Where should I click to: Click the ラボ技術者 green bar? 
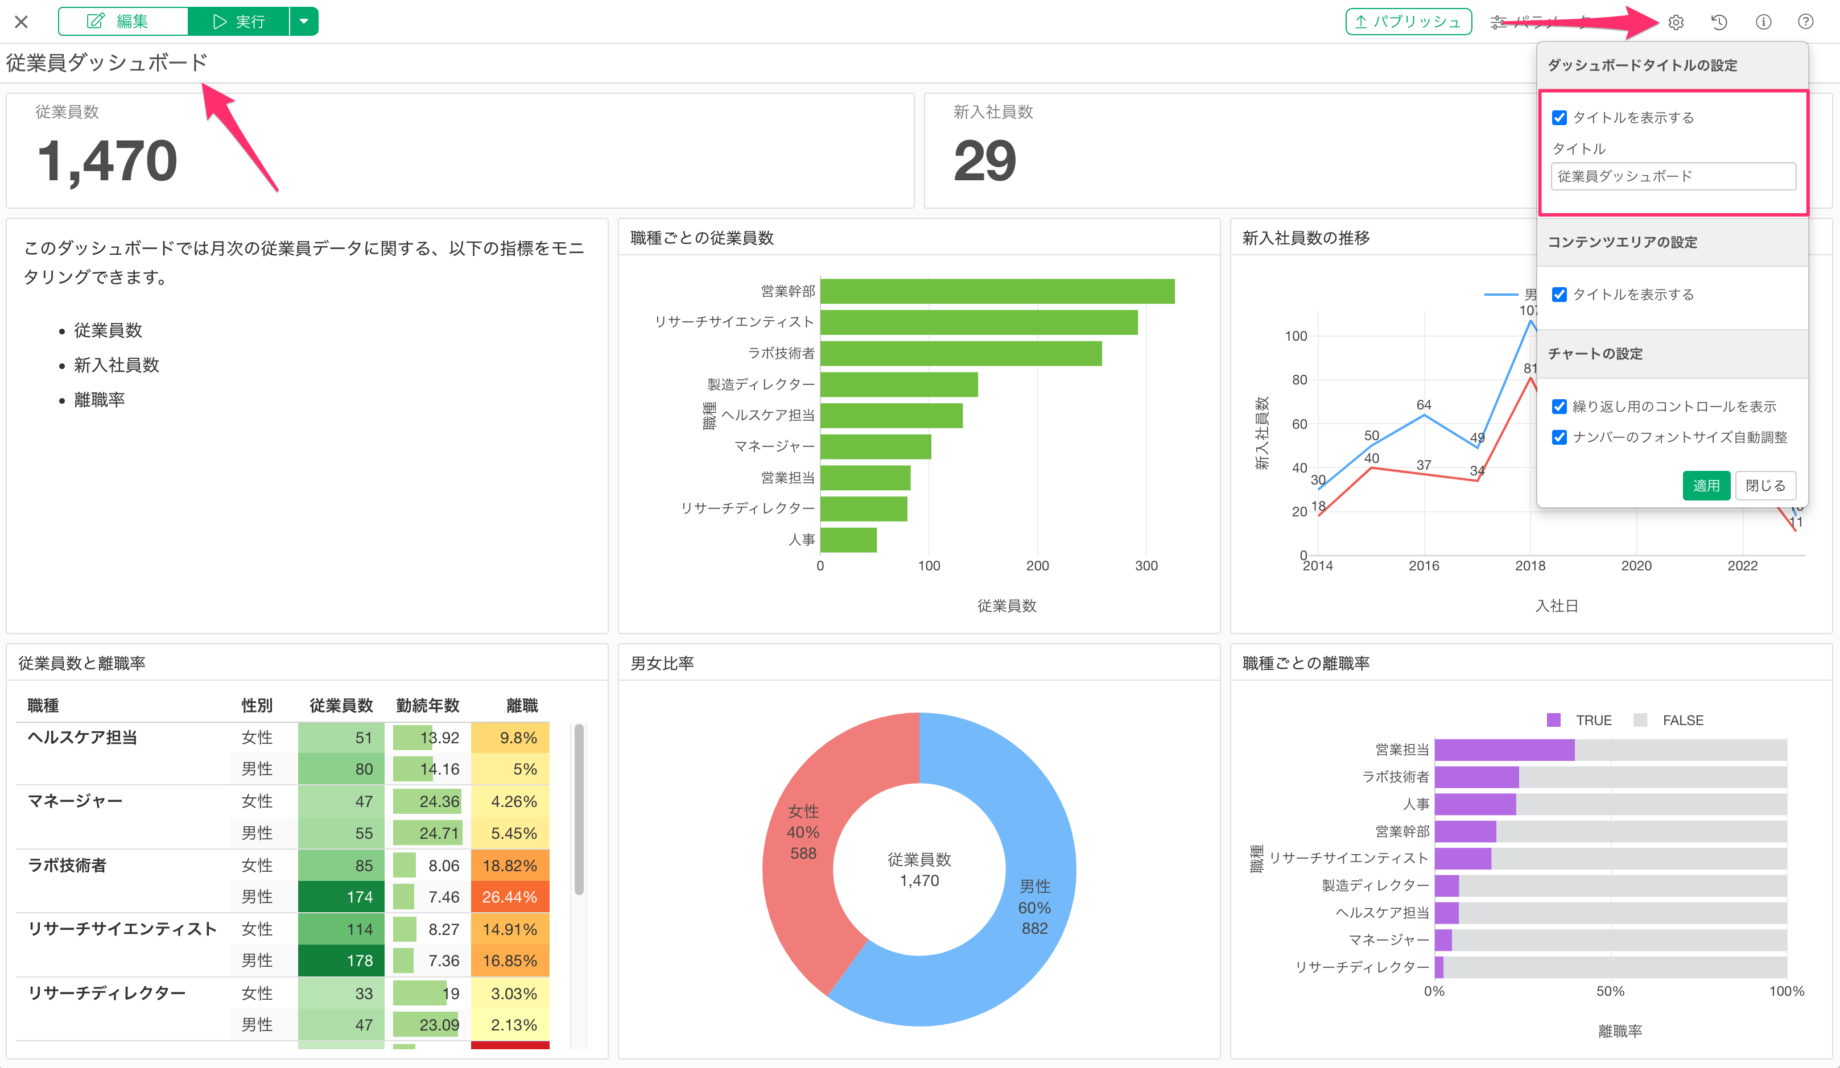pos(960,353)
